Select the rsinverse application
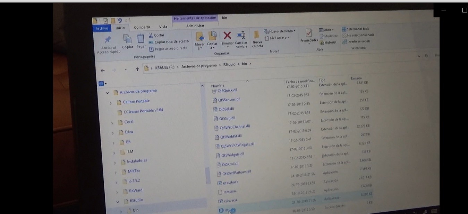This screenshot has width=468, height=214. click(228, 201)
